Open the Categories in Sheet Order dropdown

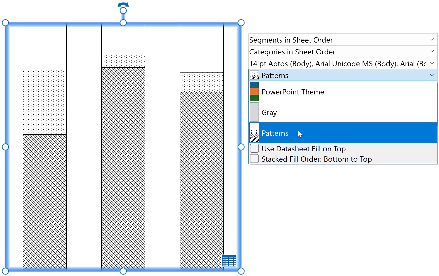[431, 51]
